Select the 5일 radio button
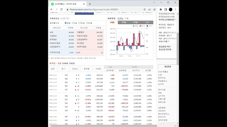The height and width of the screenshot is (127, 227). [73, 23]
